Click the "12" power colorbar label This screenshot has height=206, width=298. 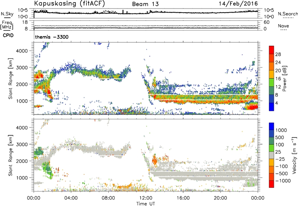278,87
